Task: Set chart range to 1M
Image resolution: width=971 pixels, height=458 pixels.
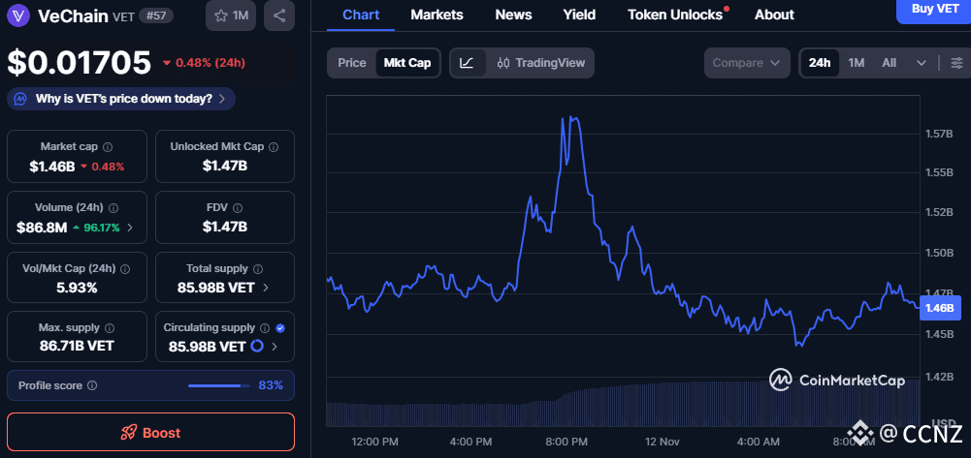Action: tap(856, 62)
